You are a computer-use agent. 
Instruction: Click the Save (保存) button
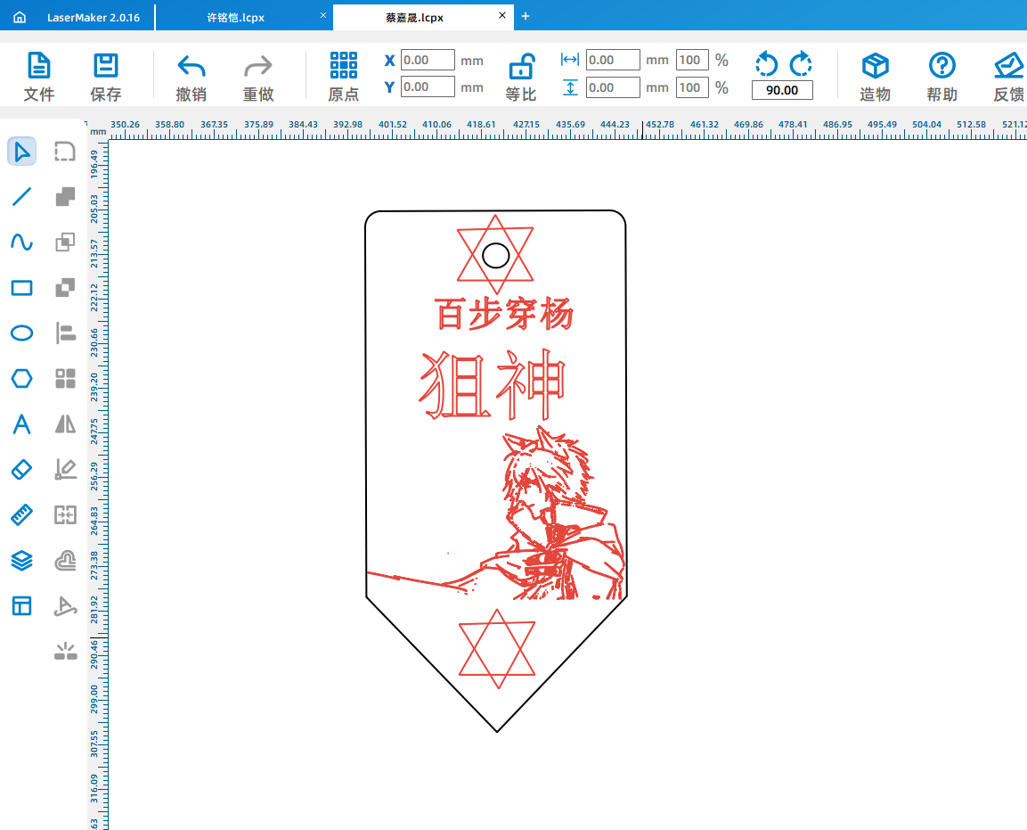[106, 76]
